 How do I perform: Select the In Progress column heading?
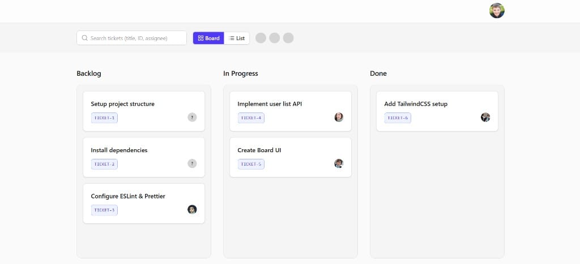coord(240,73)
